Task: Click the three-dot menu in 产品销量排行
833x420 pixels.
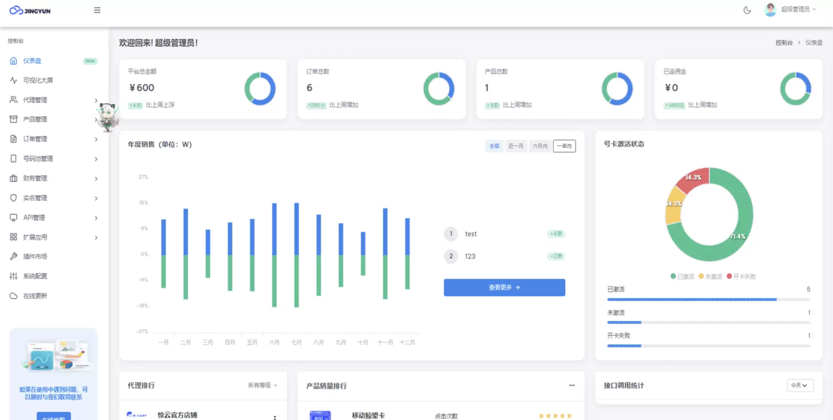Action: click(x=572, y=385)
